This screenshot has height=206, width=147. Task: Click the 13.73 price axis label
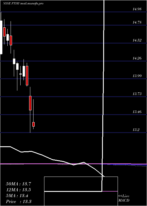pos(137,94)
